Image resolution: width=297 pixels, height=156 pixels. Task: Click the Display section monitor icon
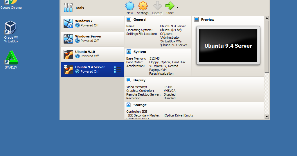click(x=129, y=80)
